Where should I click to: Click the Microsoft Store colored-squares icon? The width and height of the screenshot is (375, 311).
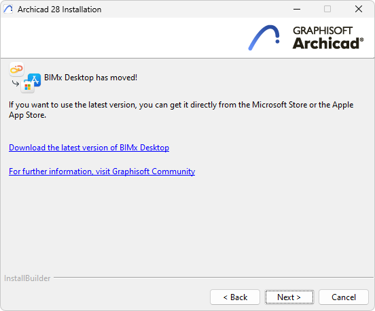(x=27, y=86)
